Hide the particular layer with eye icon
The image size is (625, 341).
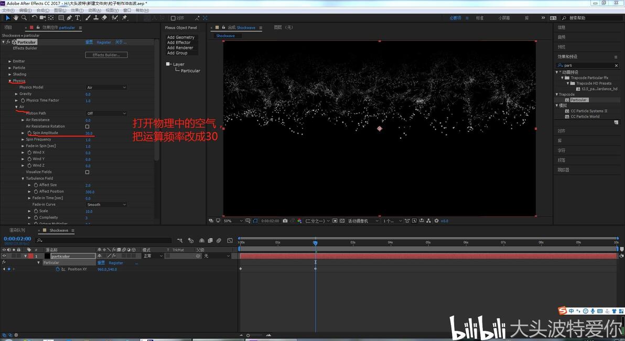4,256
